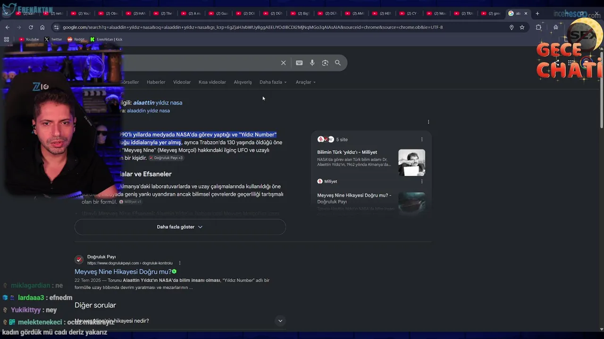
Task: Switch to the '(2) HER' YouTube tab
Action: coord(383,13)
